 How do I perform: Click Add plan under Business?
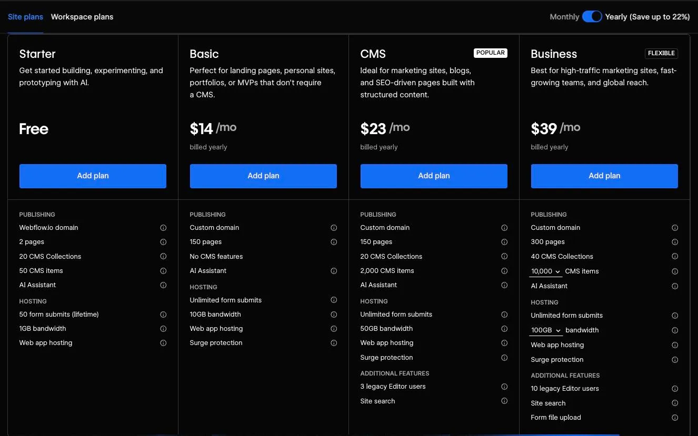tap(604, 176)
